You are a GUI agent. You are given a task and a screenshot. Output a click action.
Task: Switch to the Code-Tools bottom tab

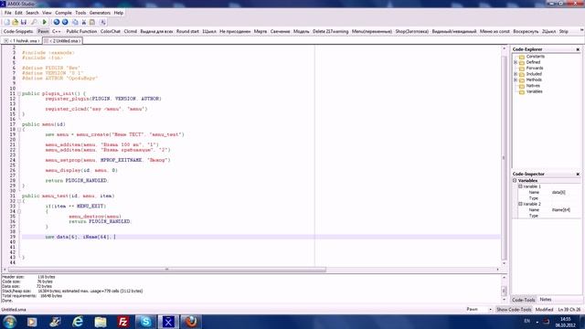pyautogui.click(x=524, y=300)
